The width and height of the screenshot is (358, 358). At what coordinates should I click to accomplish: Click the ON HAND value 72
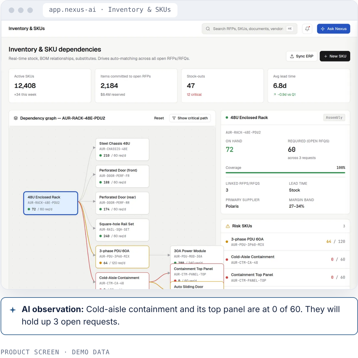coord(230,150)
